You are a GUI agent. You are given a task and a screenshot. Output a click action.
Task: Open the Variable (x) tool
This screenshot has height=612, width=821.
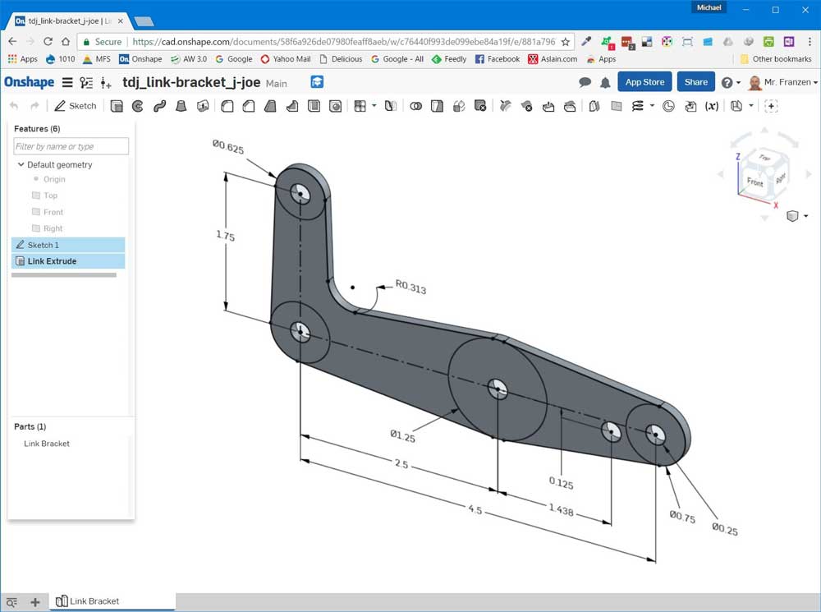[712, 106]
